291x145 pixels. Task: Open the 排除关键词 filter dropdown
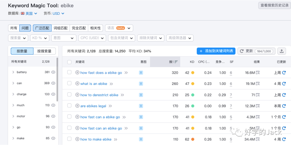(151, 38)
